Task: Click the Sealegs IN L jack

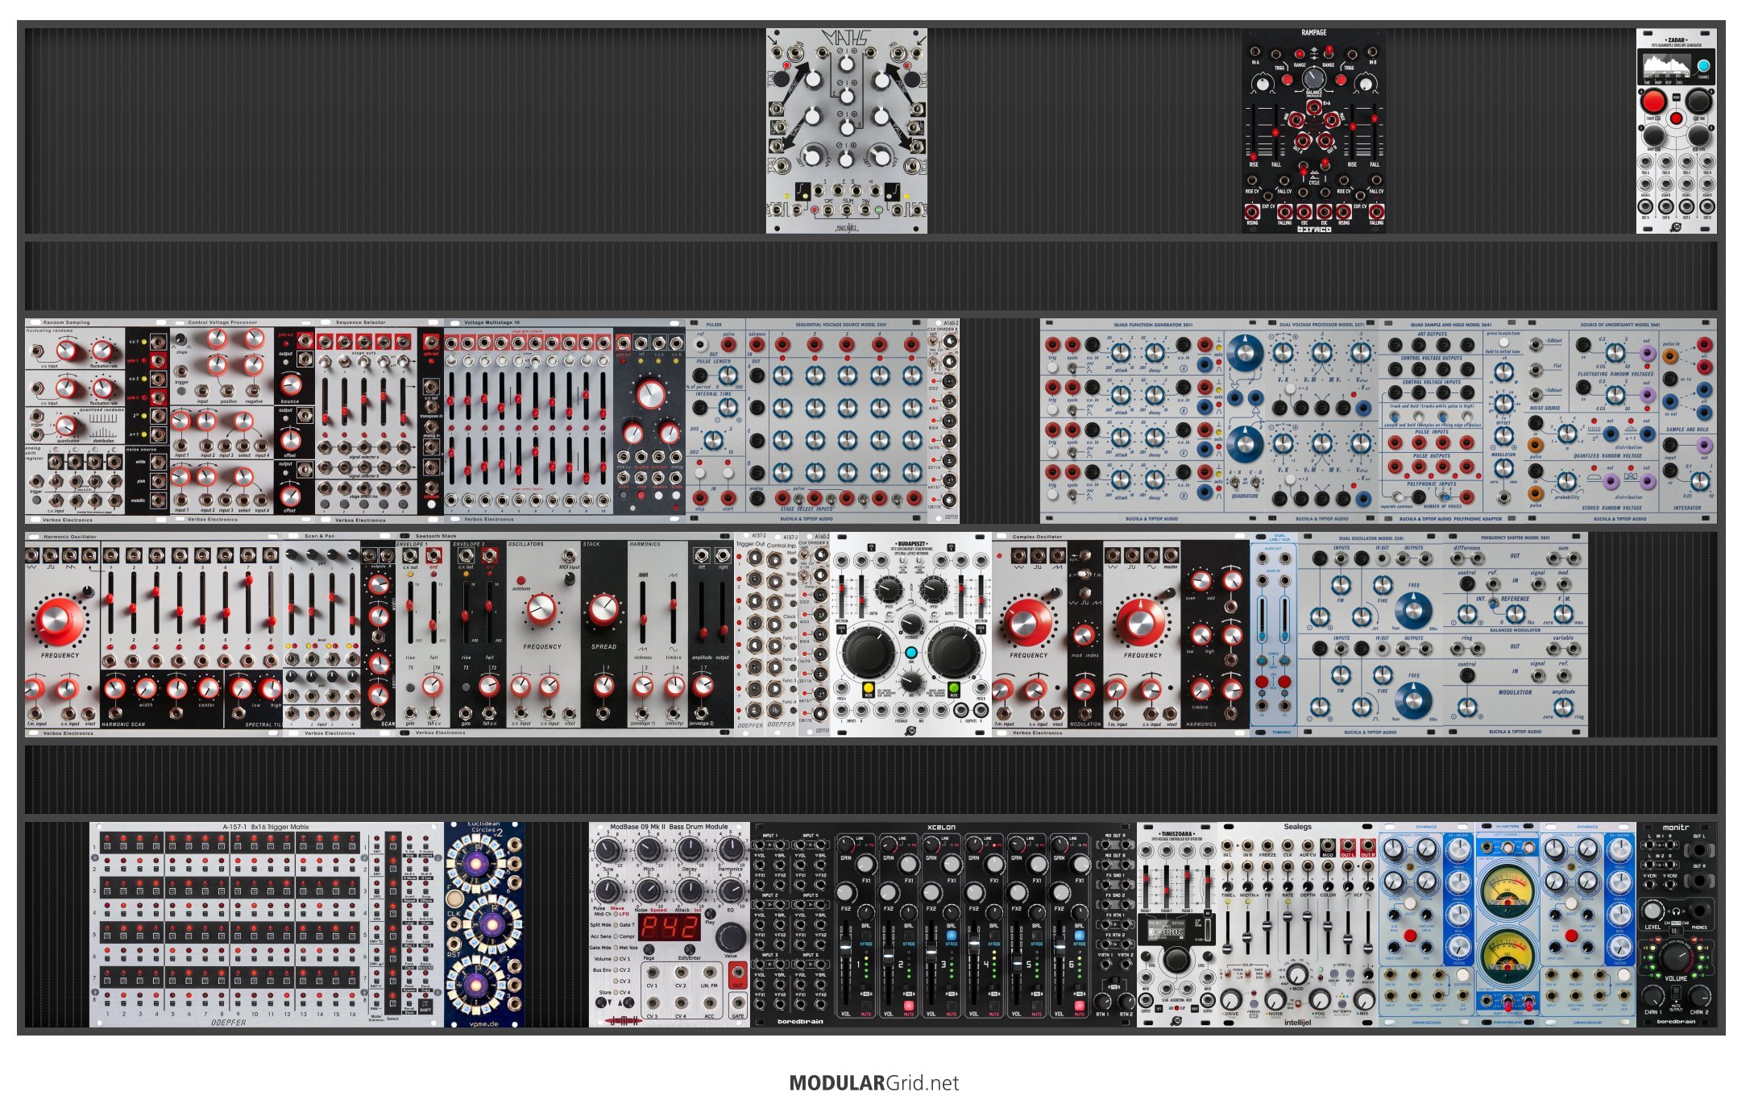Action: point(1227,844)
